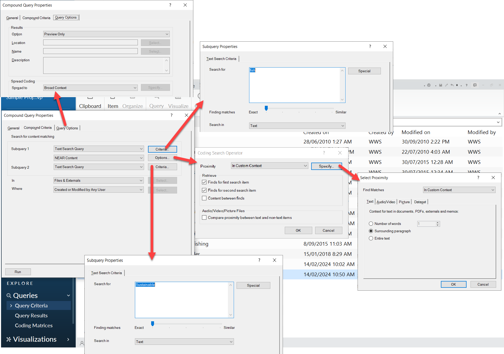Image resolution: width=504 pixels, height=354 pixels.
Task: Open the General tab in lower Compound Query dialog
Action: [x=13, y=128]
